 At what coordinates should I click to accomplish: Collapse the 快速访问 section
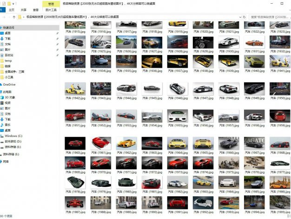coord(1,27)
